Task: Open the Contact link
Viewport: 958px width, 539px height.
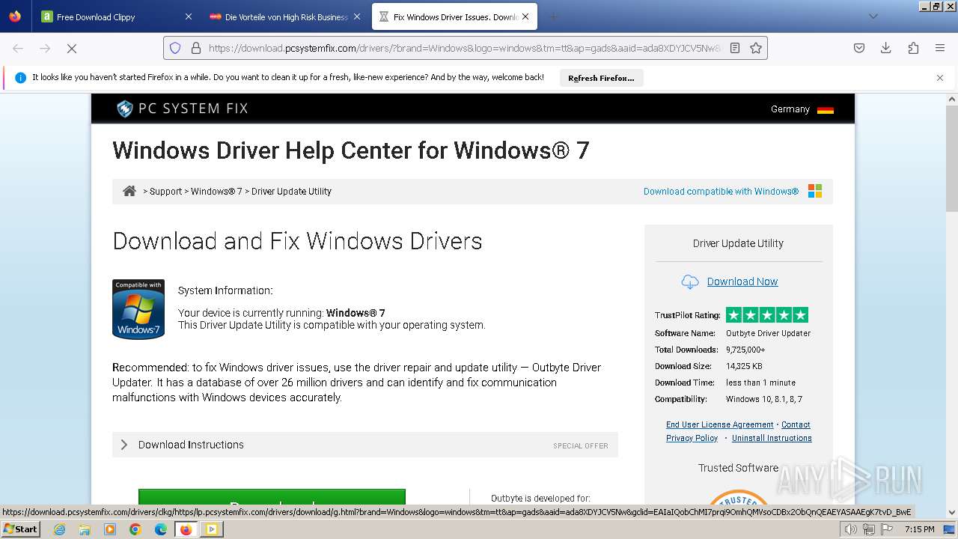Action: tap(796, 424)
